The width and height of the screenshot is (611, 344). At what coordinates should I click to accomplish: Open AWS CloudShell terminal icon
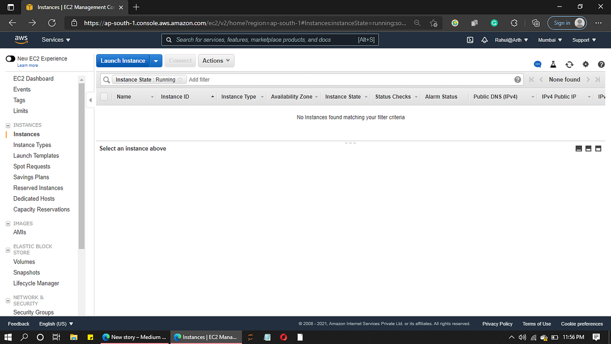[469, 39]
